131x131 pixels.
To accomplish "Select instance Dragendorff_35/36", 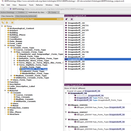I will pyautogui.click(x=78, y=52).
